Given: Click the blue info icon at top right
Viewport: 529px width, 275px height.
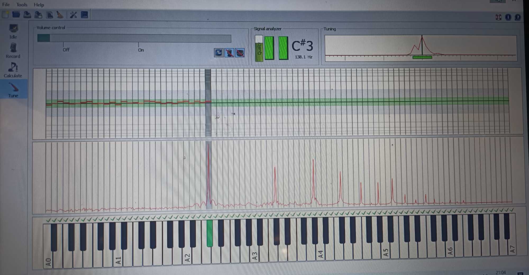Looking at the screenshot, I should (x=508, y=17).
